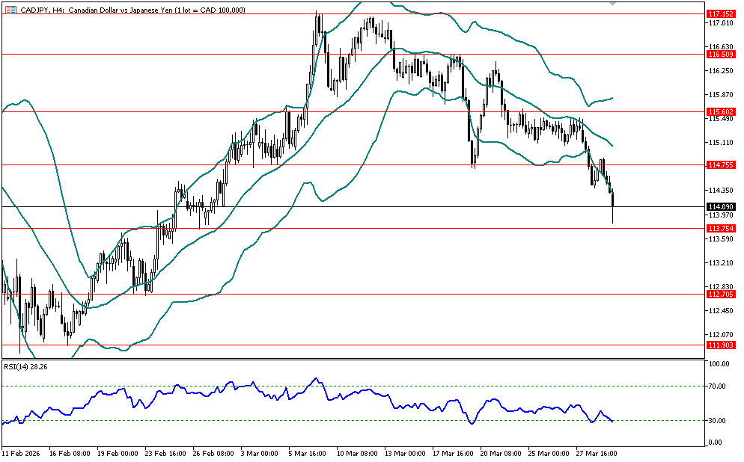Image resolution: width=744 pixels, height=462 pixels.
Task: Select the 113.754 support level label
Action: point(722,228)
